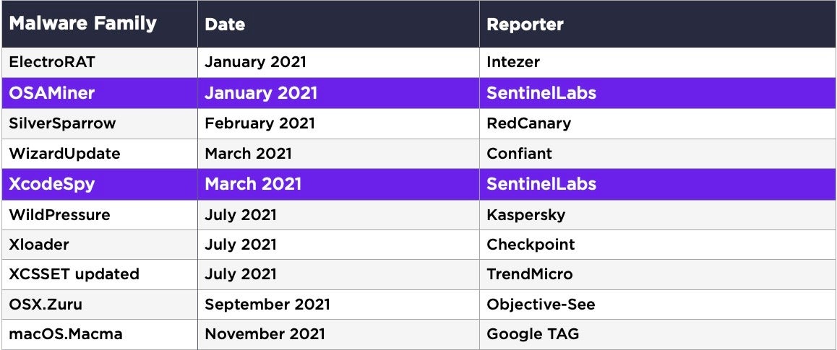This screenshot has height=350, width=837.
Task: Select the Kaspersky reporter cell
Action: click(x=526, y=214)
